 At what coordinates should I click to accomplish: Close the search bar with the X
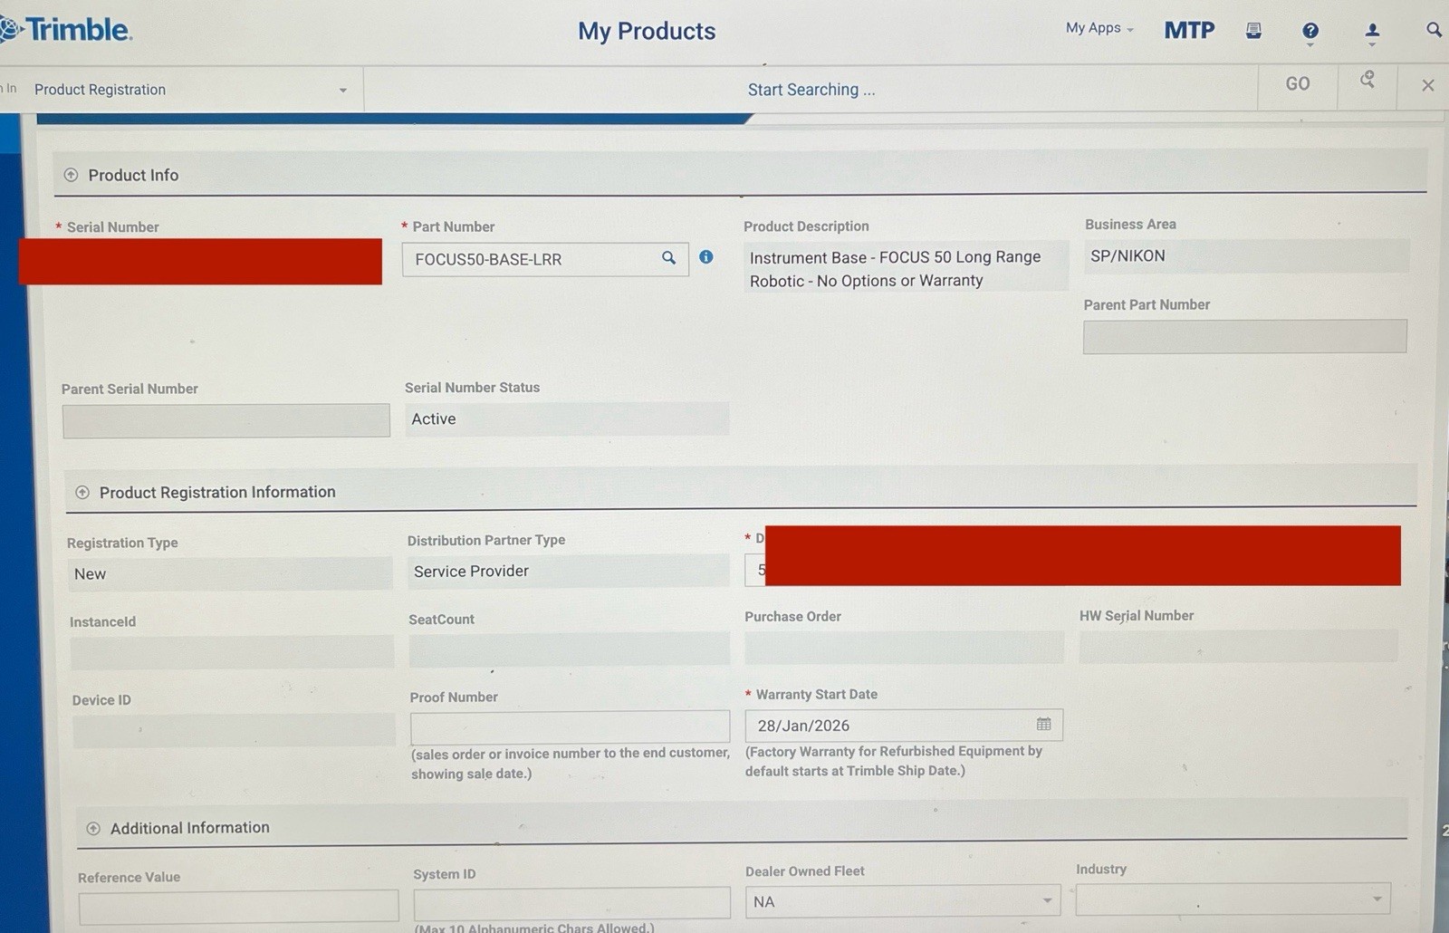1428,85
